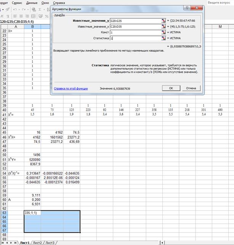Open the Окно menu

tap(45, 3)
